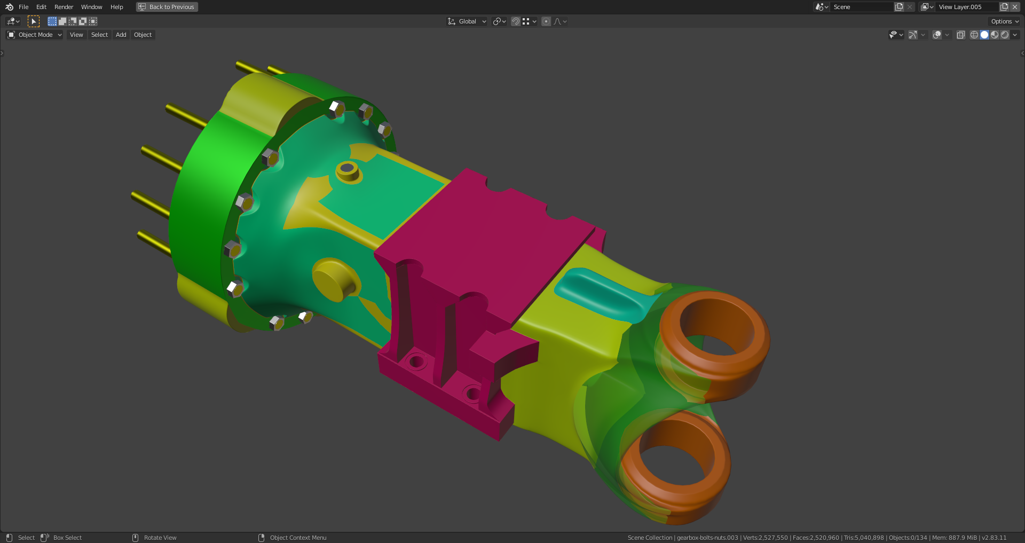Image resolution: width=1025 pixels, height=543 pixels.
Task: Open the Render menu
Action: (x=64, y=7)
